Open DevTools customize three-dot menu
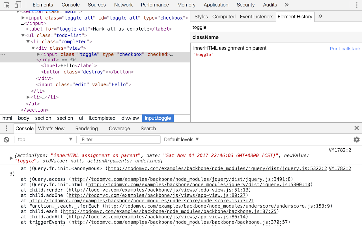This screenshot has height=226, width=362. click(x=357, y=5)
